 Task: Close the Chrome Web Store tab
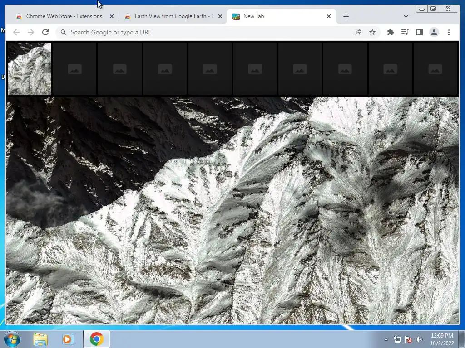pyautogui.click(x=112, y=17)
